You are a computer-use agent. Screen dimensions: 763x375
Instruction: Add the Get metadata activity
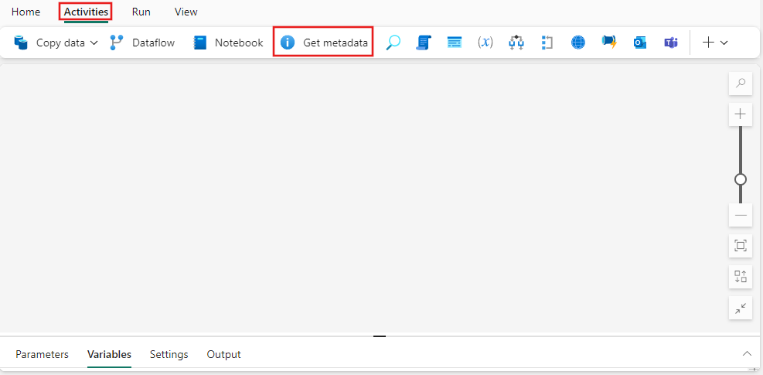pyautogui.click(x=324, y=43)
